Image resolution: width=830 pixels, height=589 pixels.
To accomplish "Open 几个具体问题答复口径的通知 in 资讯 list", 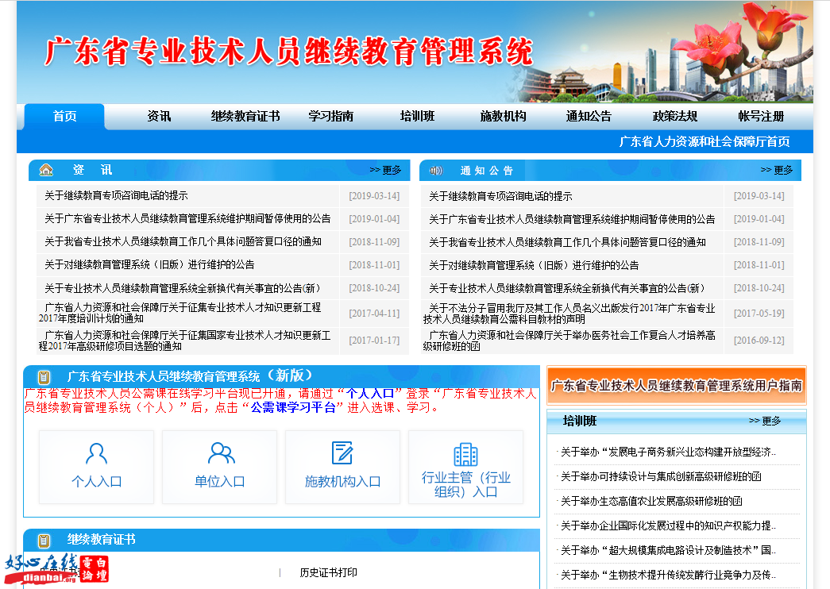I will coord(183,242).
